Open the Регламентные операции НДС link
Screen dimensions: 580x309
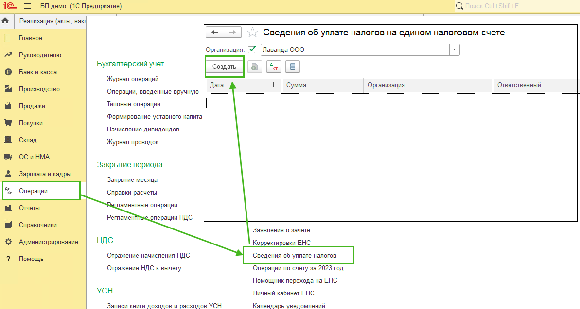[x=149, y=218]
